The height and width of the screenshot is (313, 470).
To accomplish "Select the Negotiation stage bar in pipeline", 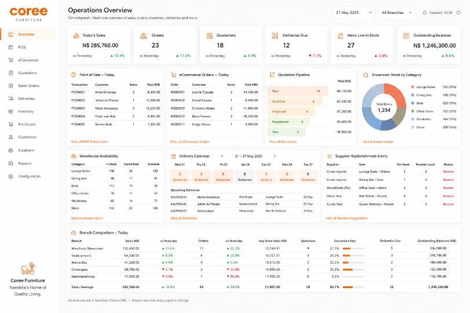I will click(289, 122).
